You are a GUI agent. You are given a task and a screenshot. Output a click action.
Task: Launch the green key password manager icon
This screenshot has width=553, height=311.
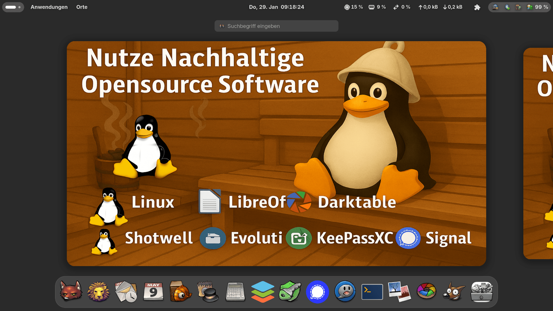point(290,292)
